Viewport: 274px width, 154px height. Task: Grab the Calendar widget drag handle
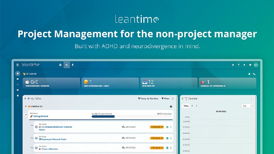[x=183, y=99]
